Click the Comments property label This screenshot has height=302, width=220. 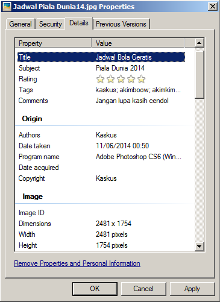[33, 101]
